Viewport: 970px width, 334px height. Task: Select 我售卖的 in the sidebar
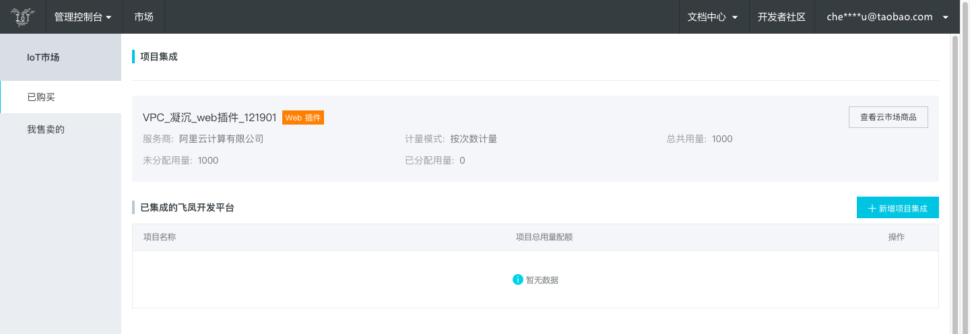click(61, 129)
